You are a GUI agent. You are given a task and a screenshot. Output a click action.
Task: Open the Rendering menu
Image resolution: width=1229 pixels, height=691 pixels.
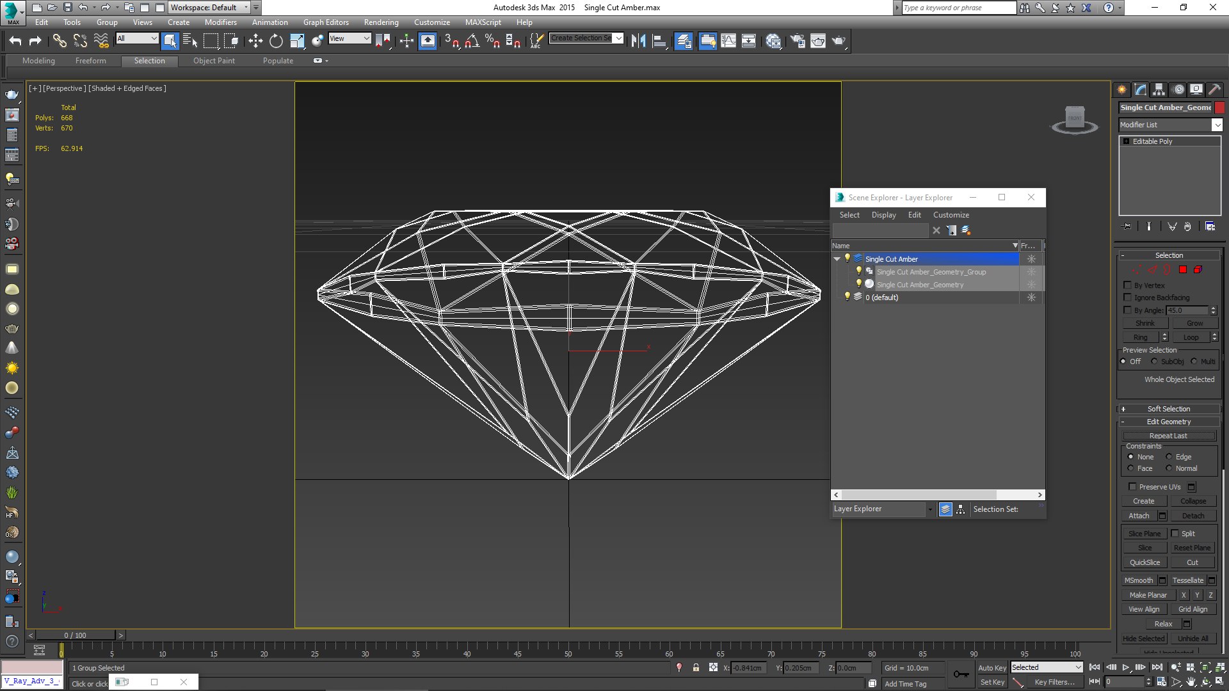click(381, 22)
